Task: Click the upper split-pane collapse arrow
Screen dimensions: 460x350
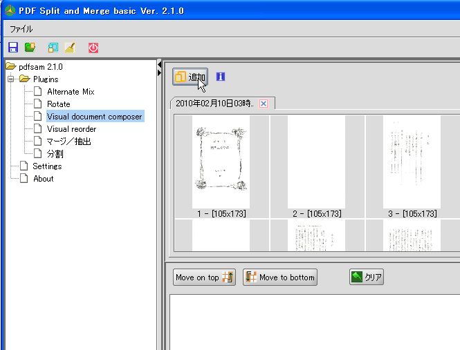Action: (x=159, y=64)
